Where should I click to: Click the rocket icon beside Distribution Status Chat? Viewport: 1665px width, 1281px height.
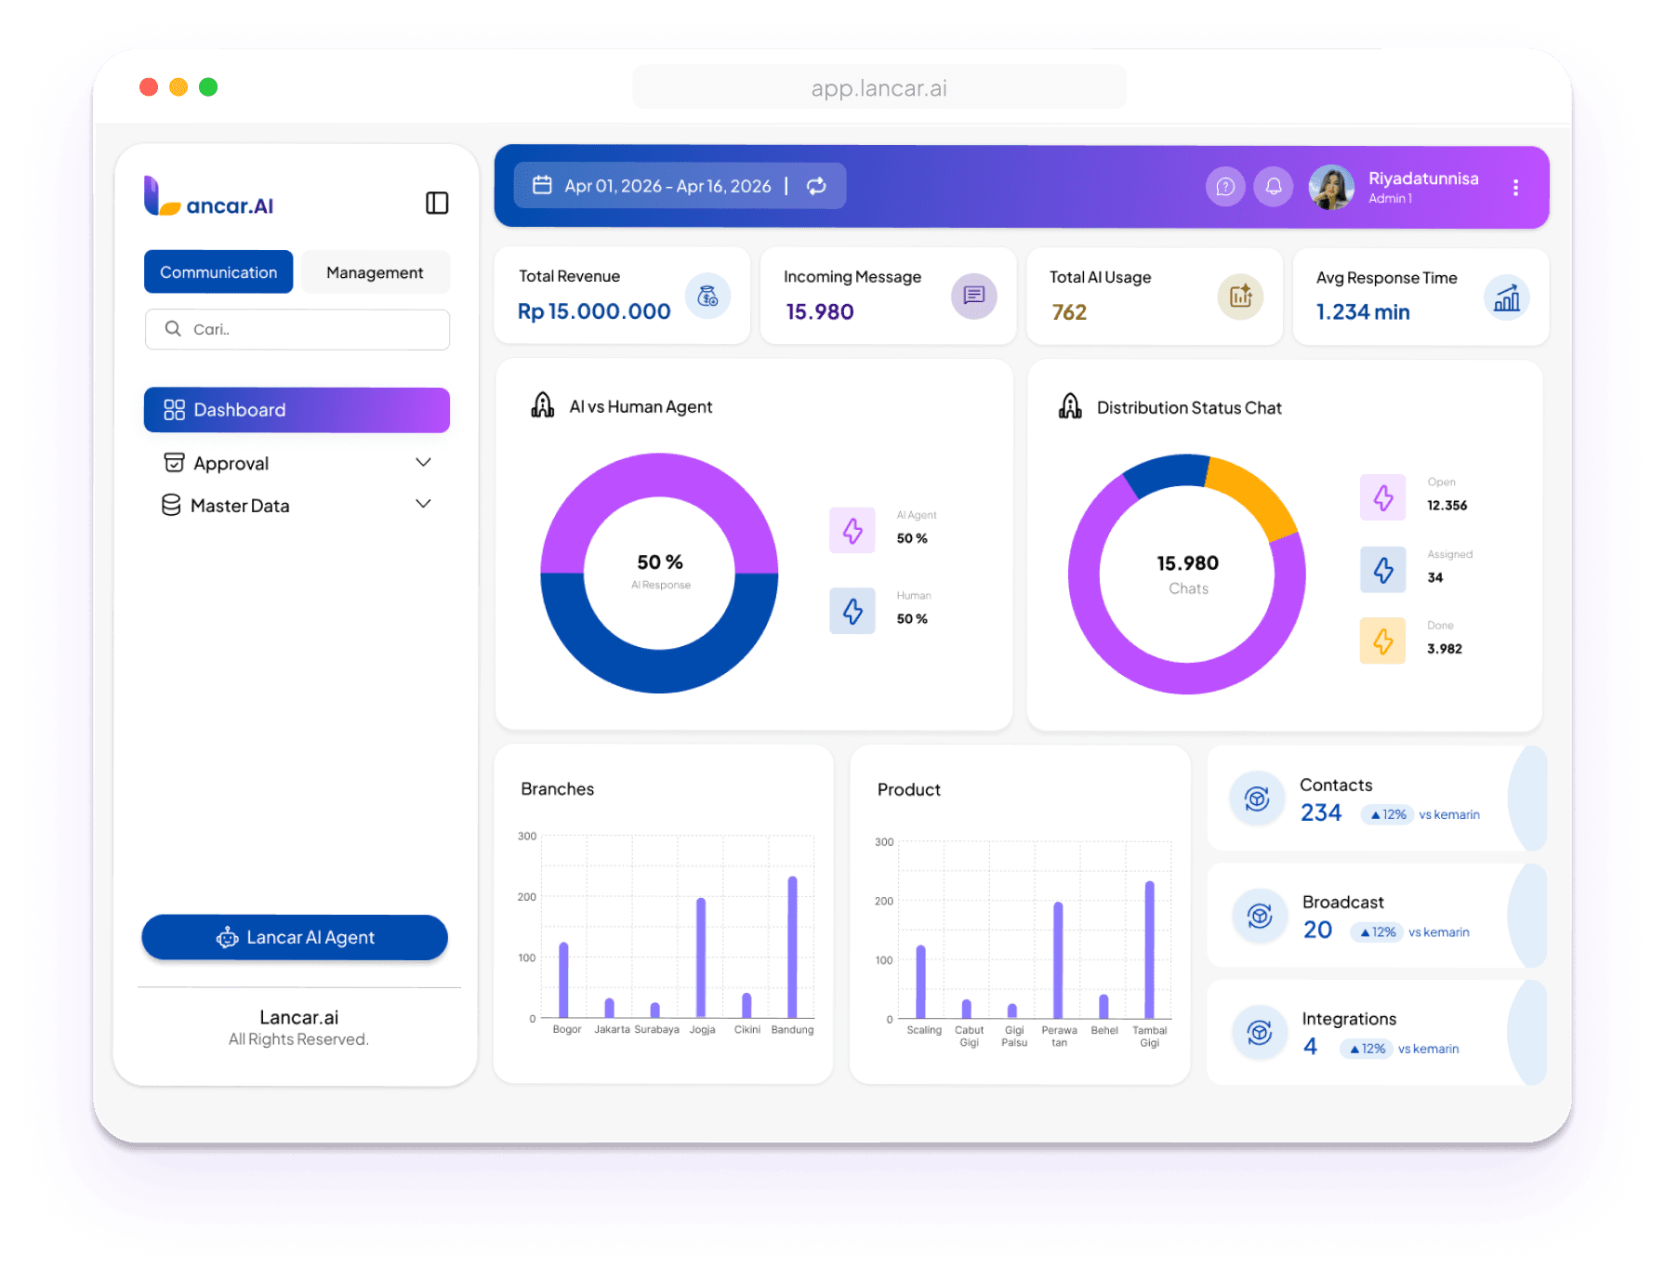1070,406
